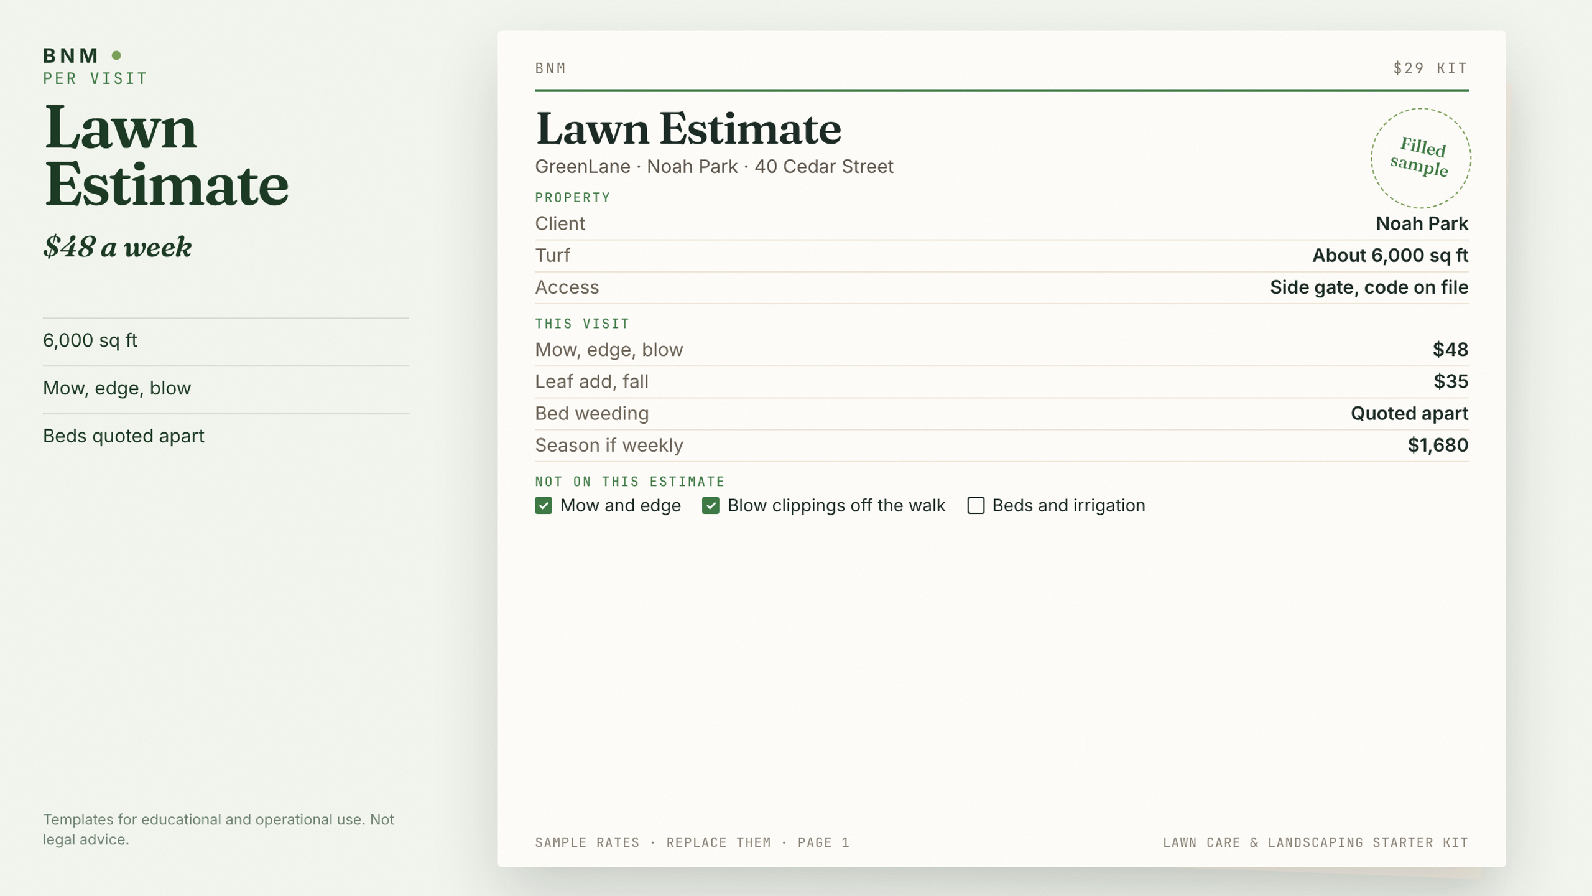Click the PER VISIT subtitle

point(95,78)
